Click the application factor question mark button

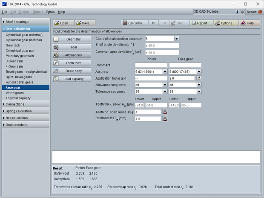(x=199, y=78)
